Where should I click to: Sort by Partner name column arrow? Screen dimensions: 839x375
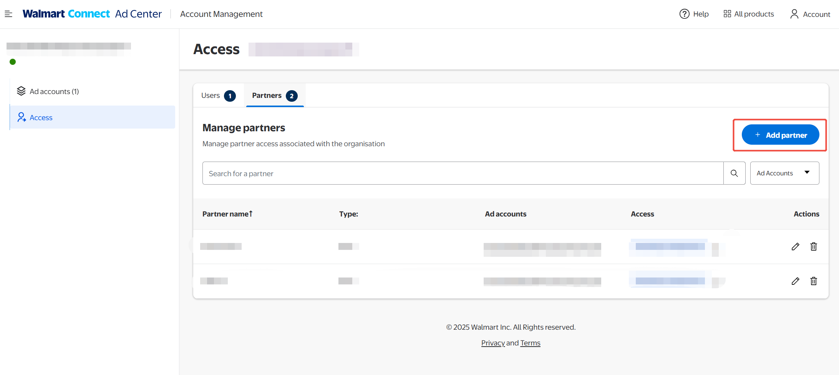point(250,214)
